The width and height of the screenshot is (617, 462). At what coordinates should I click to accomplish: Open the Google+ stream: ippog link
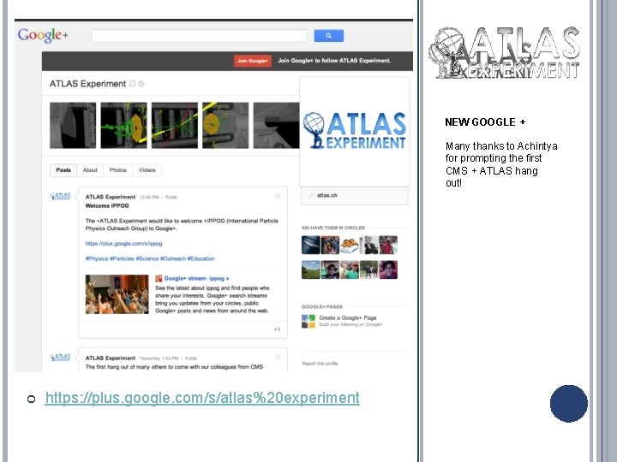(x=196, y=279)
